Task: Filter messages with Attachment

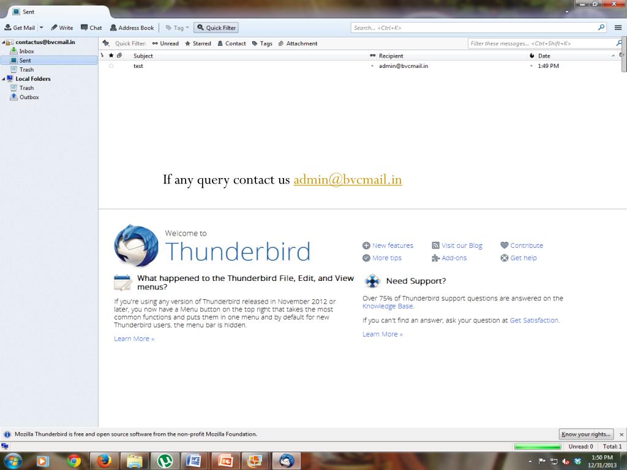Action: point(298,43)
